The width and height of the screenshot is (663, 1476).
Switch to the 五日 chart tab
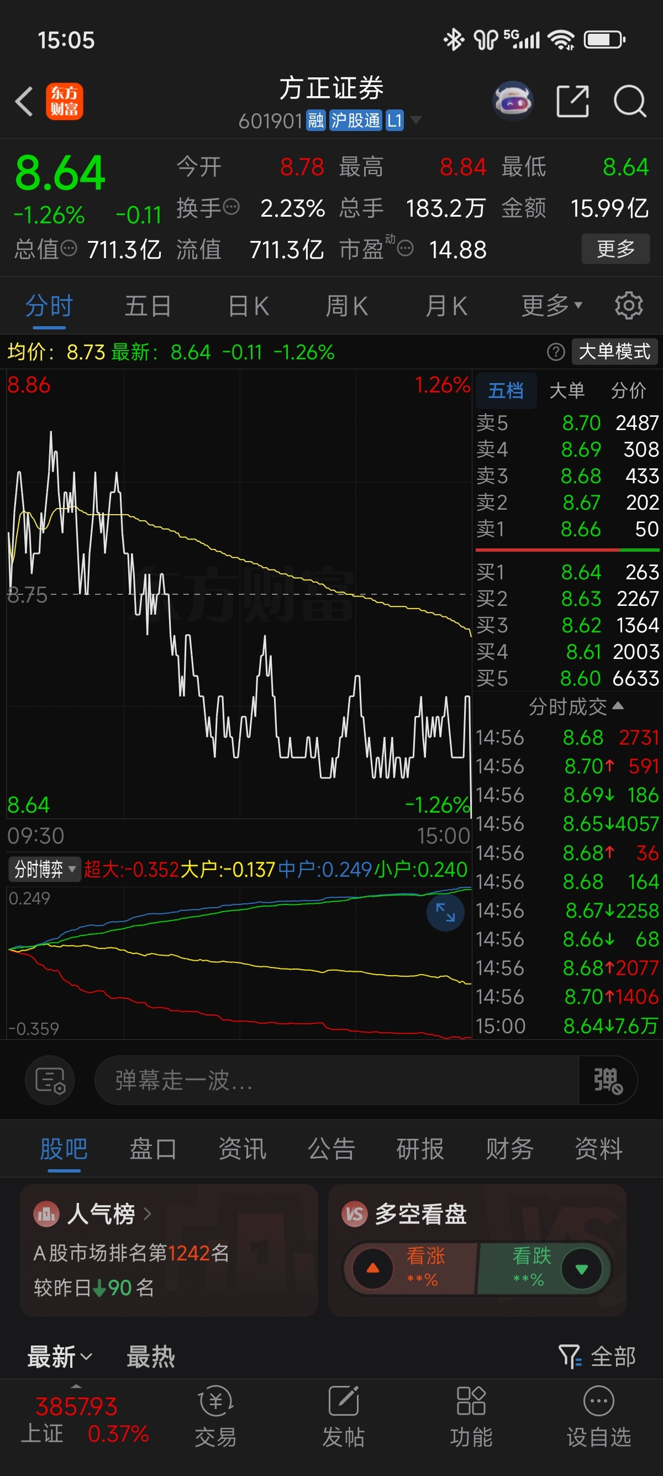(148, 305)
